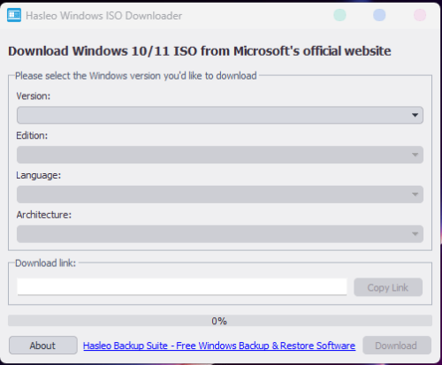Open the About dialog
The width and height of the screenshot is (442, 365).
[43, 346]
